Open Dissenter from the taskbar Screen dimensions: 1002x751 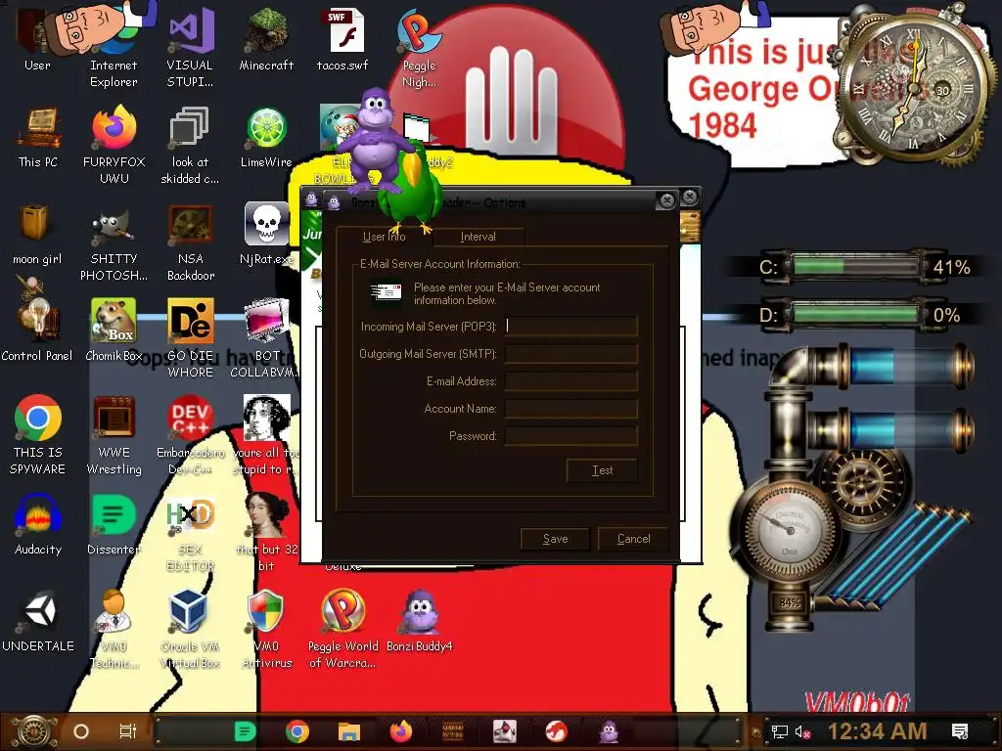(x=245, y=731)
